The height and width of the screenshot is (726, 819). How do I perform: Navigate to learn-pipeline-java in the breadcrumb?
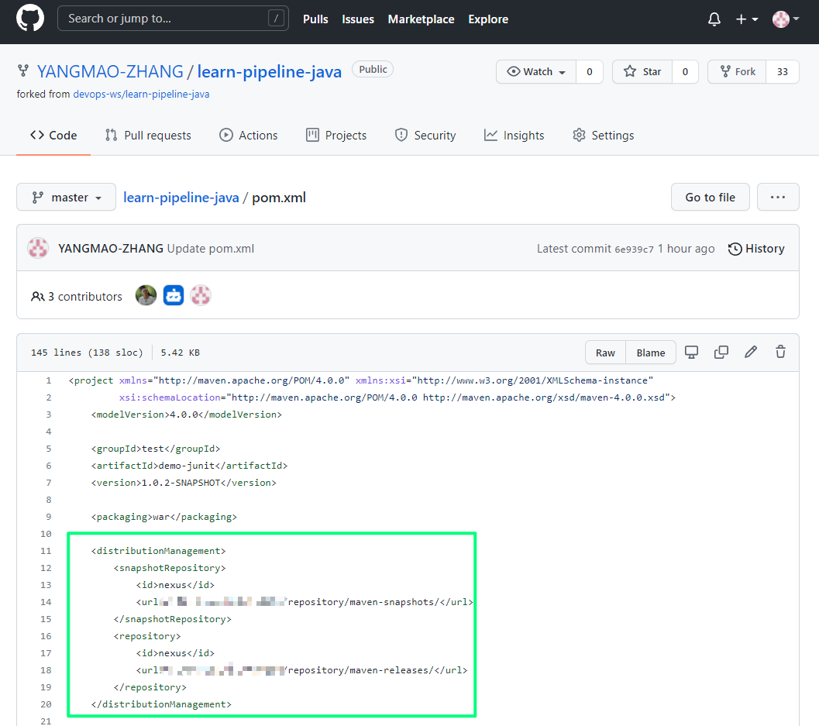(x=181, y=198)
